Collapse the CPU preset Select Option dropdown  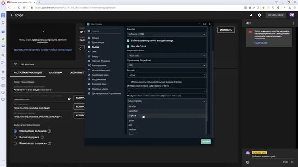[x=166, y=101]
